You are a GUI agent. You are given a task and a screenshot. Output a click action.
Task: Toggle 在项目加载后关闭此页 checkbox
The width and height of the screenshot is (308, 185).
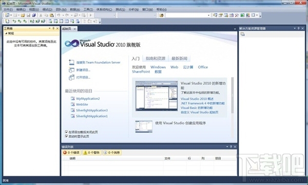pos(66,132)
